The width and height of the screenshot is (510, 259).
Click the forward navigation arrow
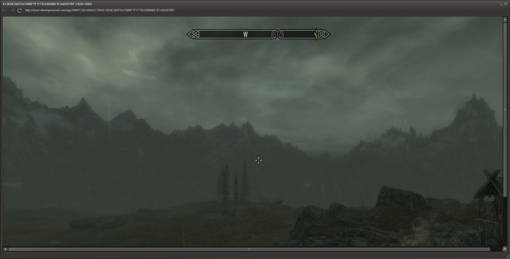tap(12, 10)
